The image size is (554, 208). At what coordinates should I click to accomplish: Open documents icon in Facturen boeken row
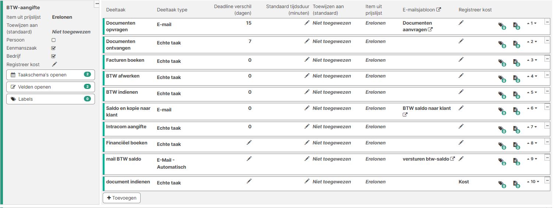tap(516, 62)
